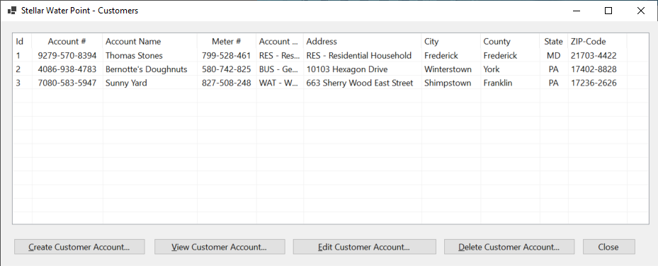
Task: Click account number 7080-583-5947
Action: point(67,83)
